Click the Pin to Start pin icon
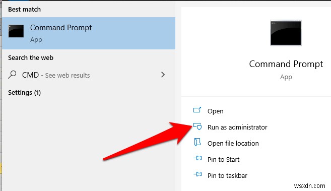Screen dimensions: 331x191 pyautogui.click(x=197, y=158)
